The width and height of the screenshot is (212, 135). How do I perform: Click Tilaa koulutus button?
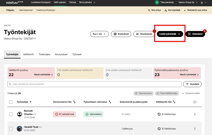[143, 93]
